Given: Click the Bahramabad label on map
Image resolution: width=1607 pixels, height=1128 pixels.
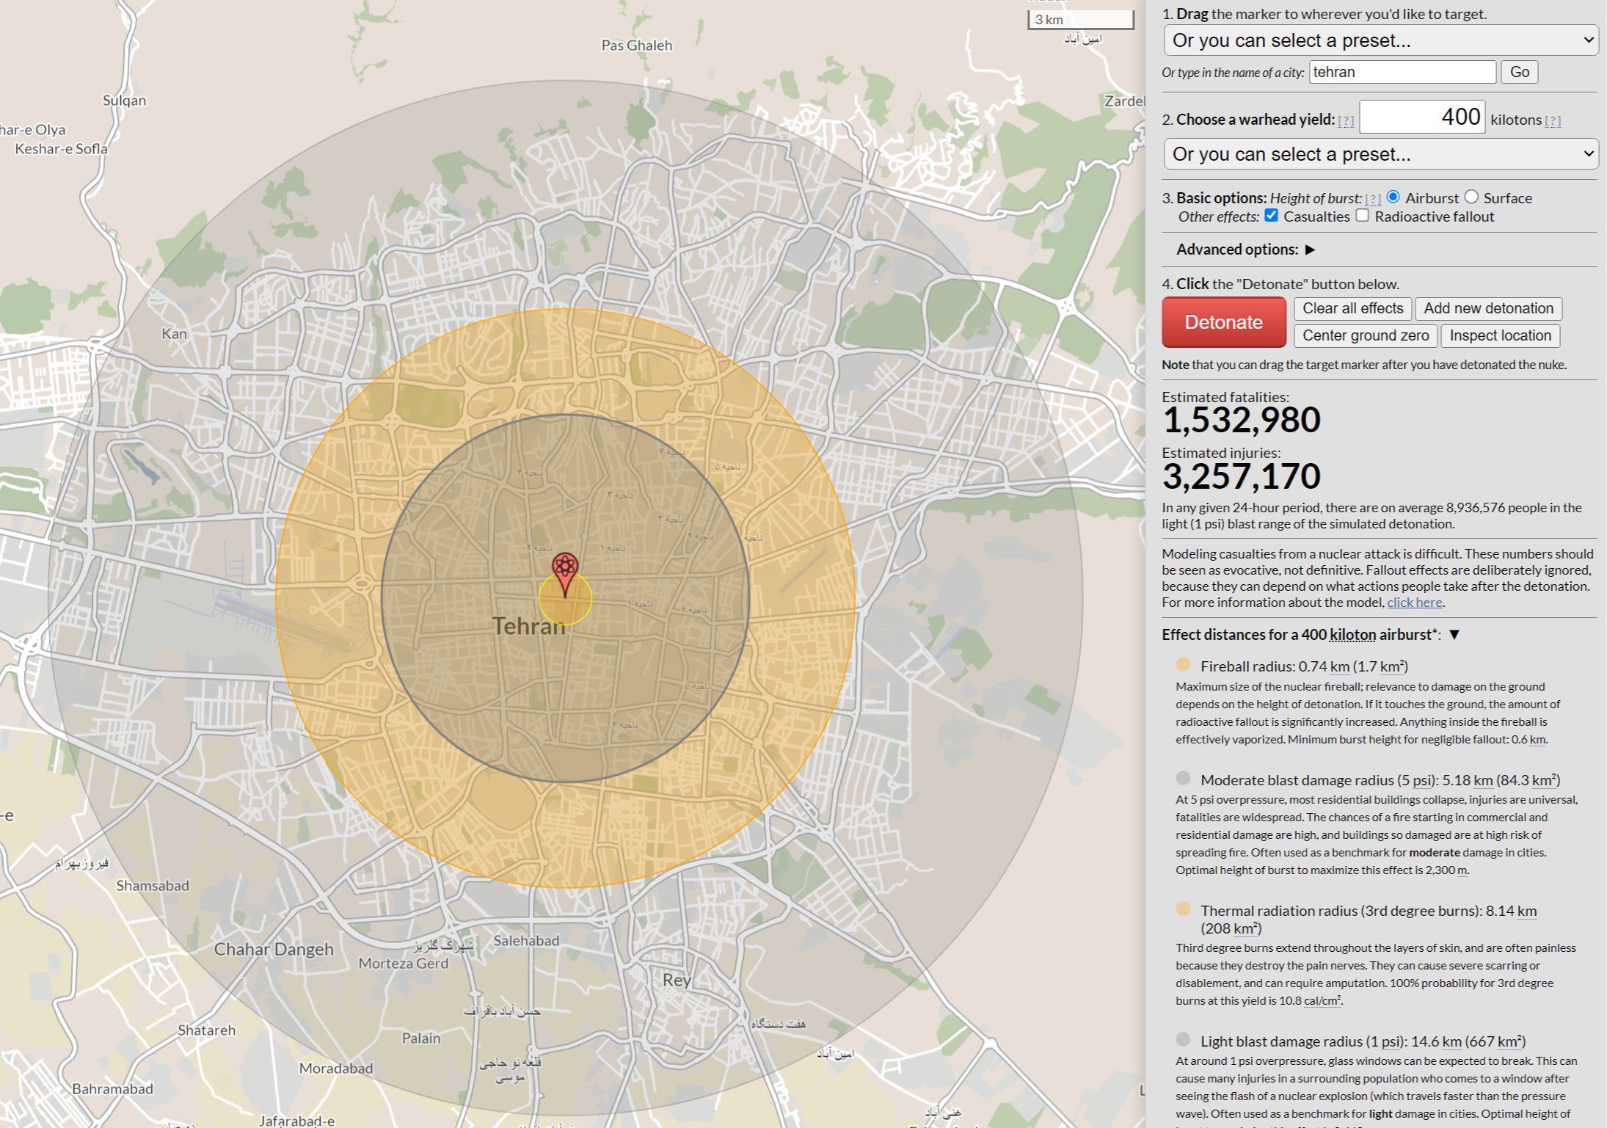Looking at the screenshot, I should click(x=112, y=1089).
